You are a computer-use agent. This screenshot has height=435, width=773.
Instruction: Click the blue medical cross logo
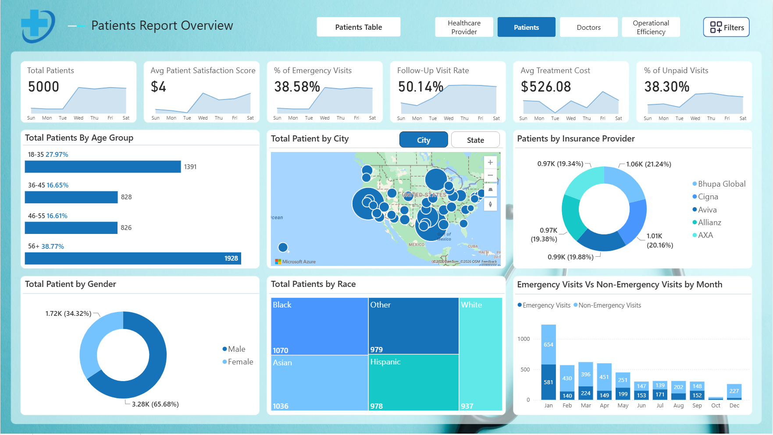[x=37, y=25]
